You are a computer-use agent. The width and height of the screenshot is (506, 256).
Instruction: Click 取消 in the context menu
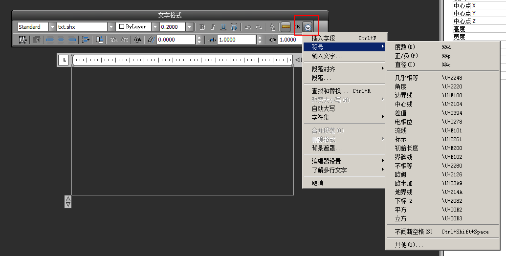point(345,183)
